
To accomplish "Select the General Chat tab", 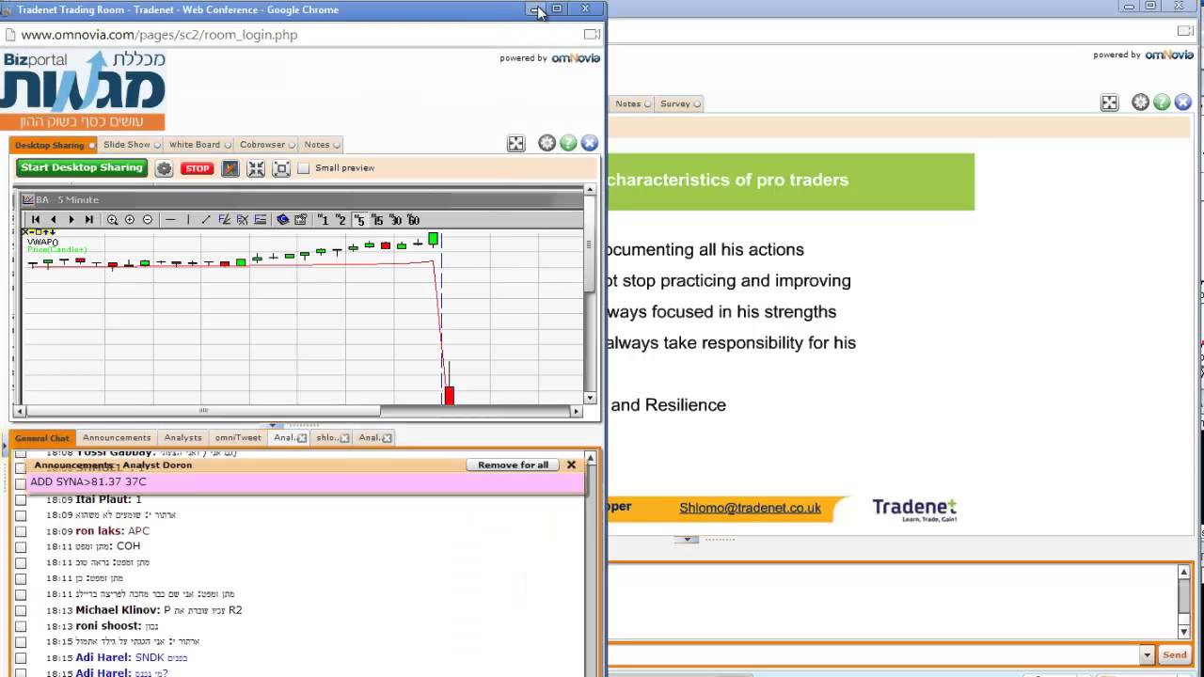I will tap(42, 438).
